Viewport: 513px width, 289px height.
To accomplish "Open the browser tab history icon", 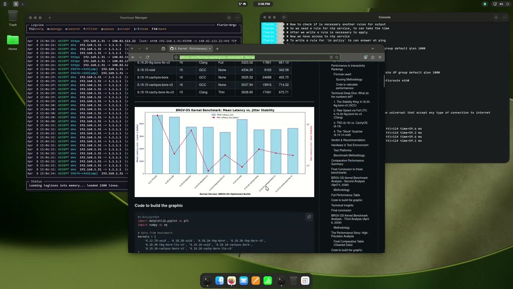I will point(163,49).
